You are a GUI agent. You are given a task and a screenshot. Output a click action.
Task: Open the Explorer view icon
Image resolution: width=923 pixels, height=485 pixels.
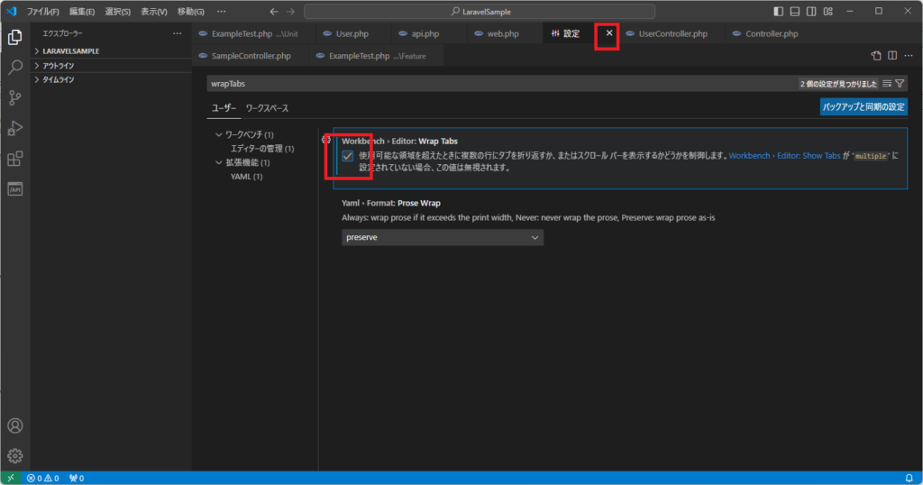[x=14, y=37]
